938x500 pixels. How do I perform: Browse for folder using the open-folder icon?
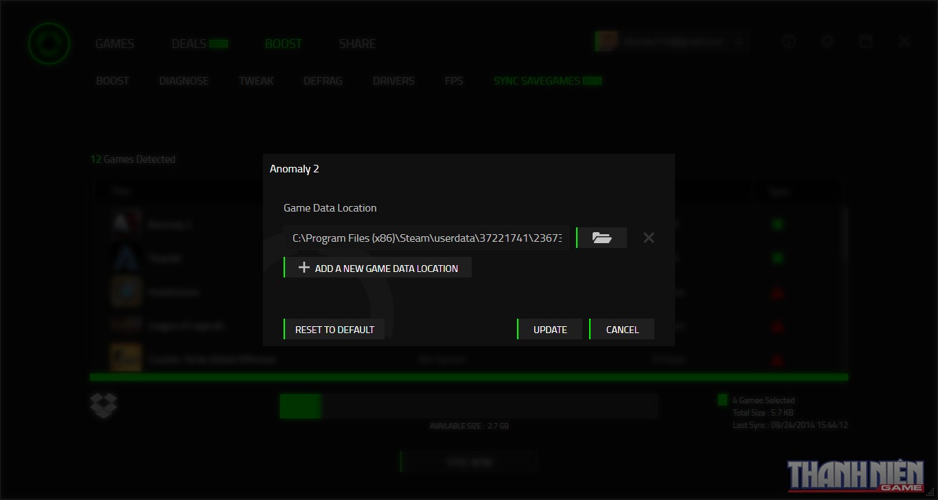click(x=602, y=238)
